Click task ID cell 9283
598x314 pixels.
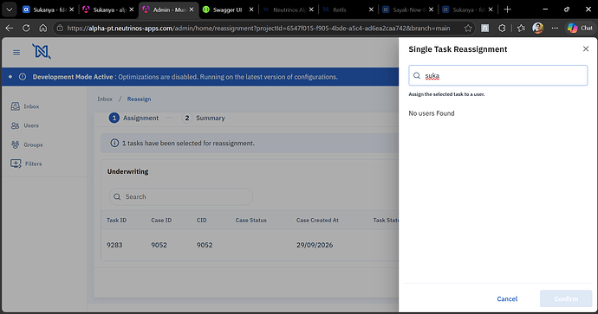tap(114, 245)
